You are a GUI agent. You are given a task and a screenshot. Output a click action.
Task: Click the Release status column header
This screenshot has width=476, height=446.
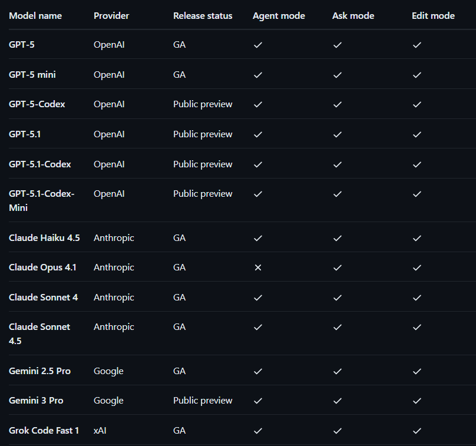click(203, 16)
